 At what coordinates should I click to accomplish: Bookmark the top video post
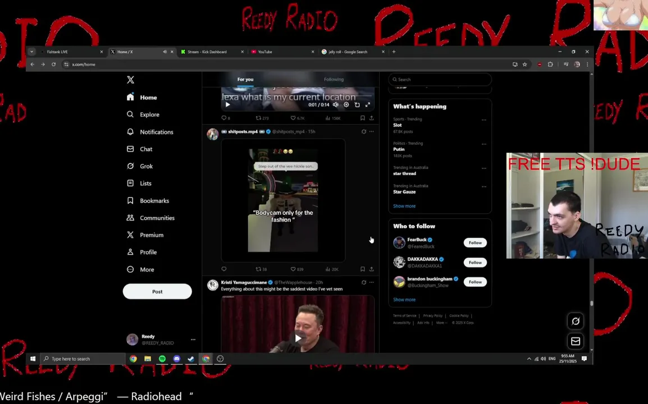pyautogui.click(x=362, y=118)
